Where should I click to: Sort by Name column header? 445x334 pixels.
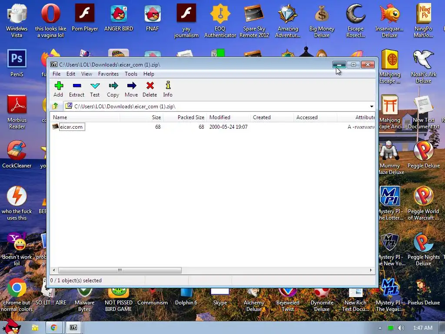[85, 117]
